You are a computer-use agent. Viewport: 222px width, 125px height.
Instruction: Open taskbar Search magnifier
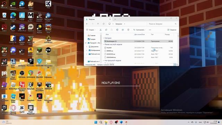101,122
